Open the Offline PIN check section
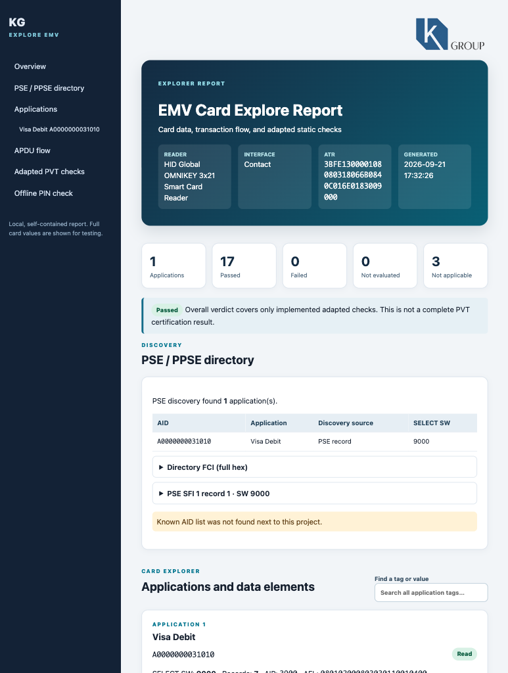The height and width of the screenshot is (673, 508). tap(43, 193)
